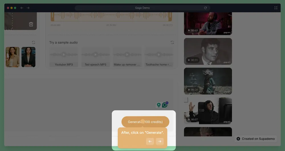Image resolution: width=285 pixels, height=151 pixels.
Task: Click the trash icon to delete the image
Action: 31,24
